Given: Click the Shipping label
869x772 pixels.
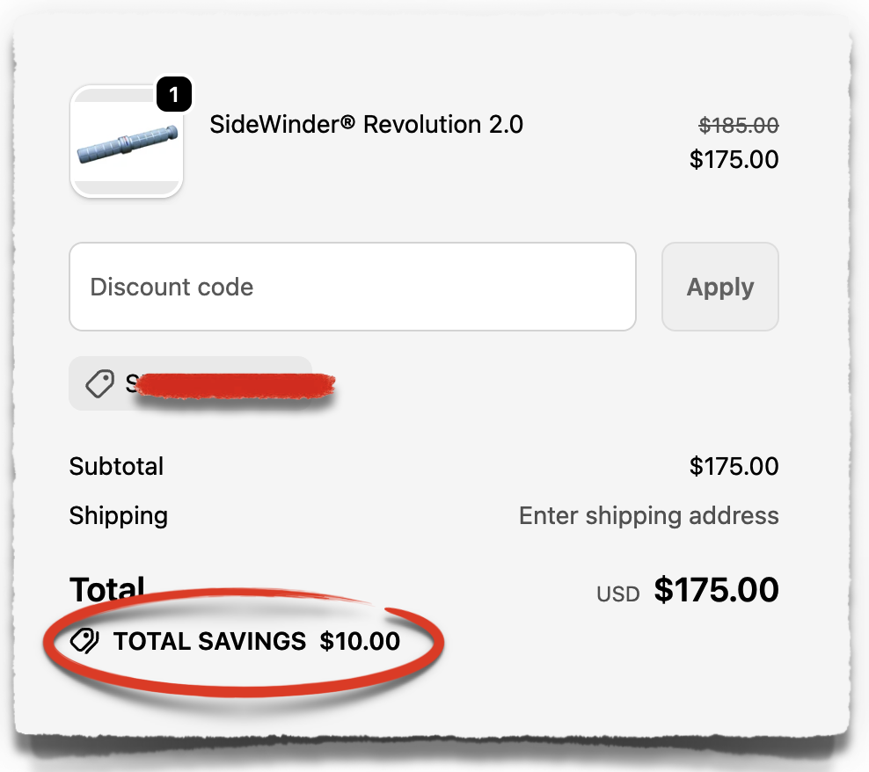Looking at the screenshot, I should (x=118, y=515).
